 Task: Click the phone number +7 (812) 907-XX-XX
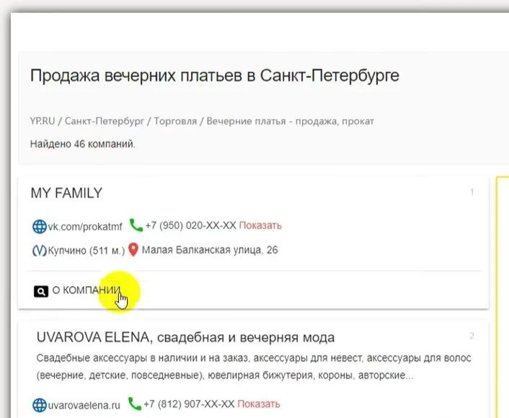click(189, 404)
